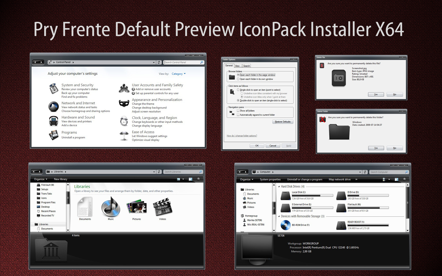Open view options dropdown arrow in Libraries toolbar
The width and height of the screenshot is (442, 276).
(183, 179)
